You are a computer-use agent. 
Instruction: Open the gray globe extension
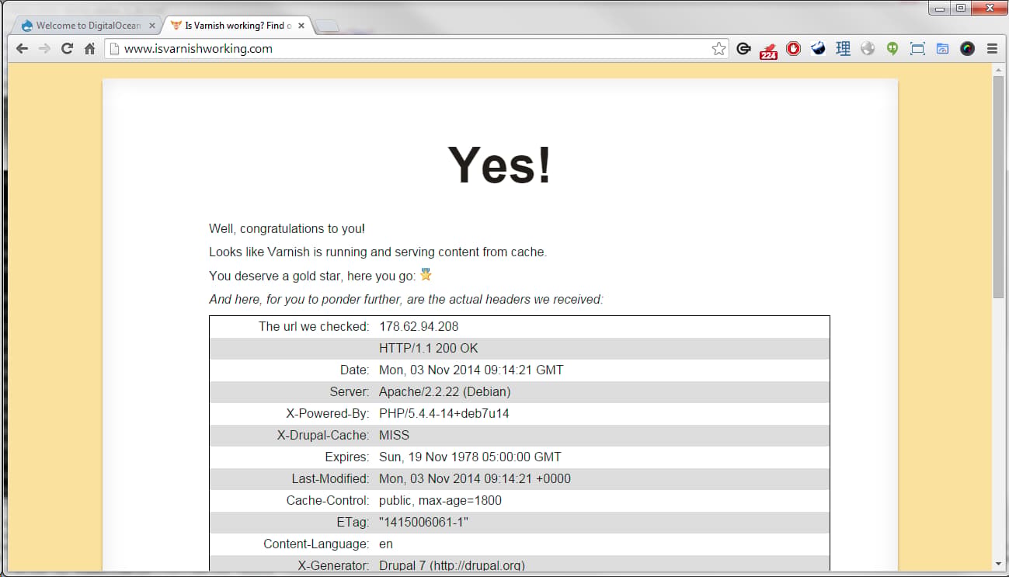[868, 49]
